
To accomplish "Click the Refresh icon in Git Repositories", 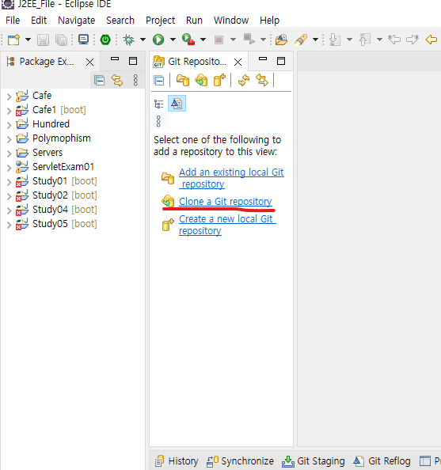I will coord(244,81).
